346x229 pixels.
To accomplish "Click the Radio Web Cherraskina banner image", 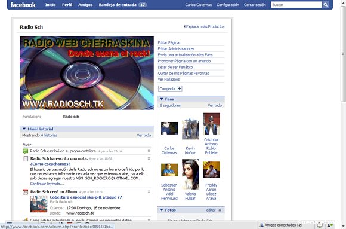I will point(86,73).
